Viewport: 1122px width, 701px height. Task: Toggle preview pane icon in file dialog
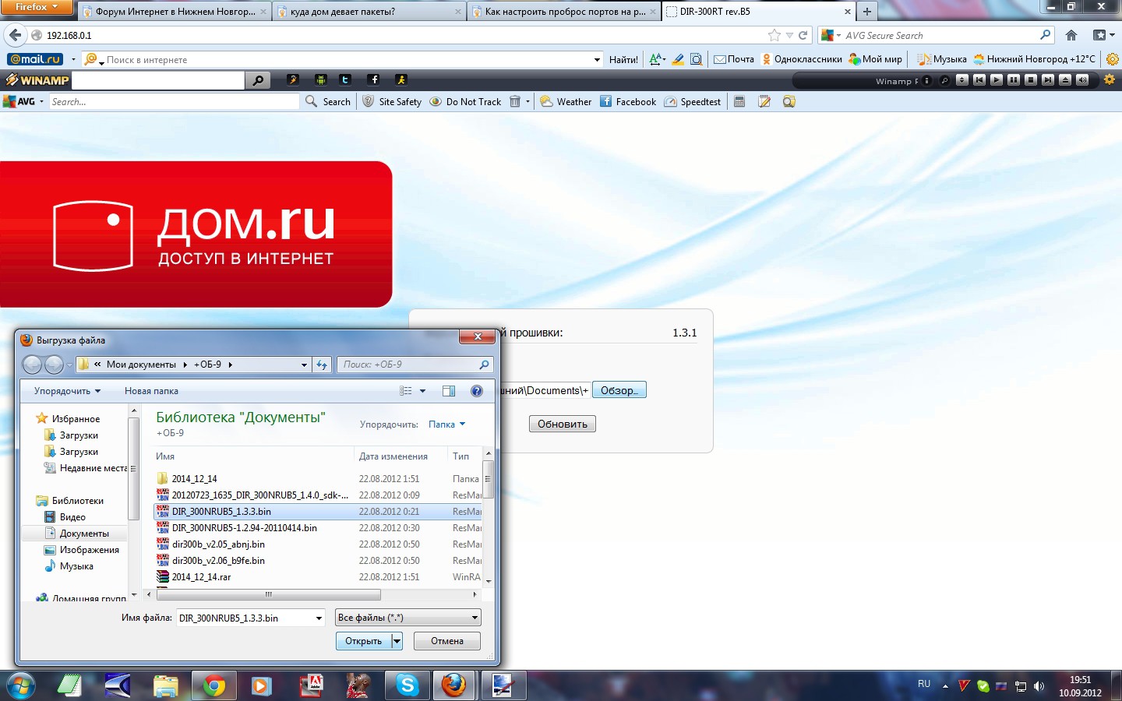(x=449, y=391)
